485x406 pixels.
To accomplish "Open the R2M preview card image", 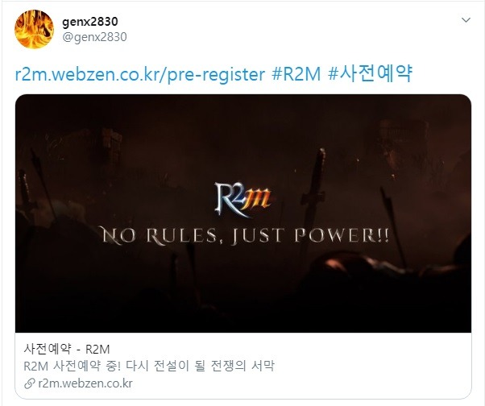I will pos(243,213).
